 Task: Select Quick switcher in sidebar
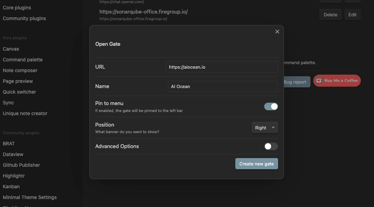[x=19, y=92]
